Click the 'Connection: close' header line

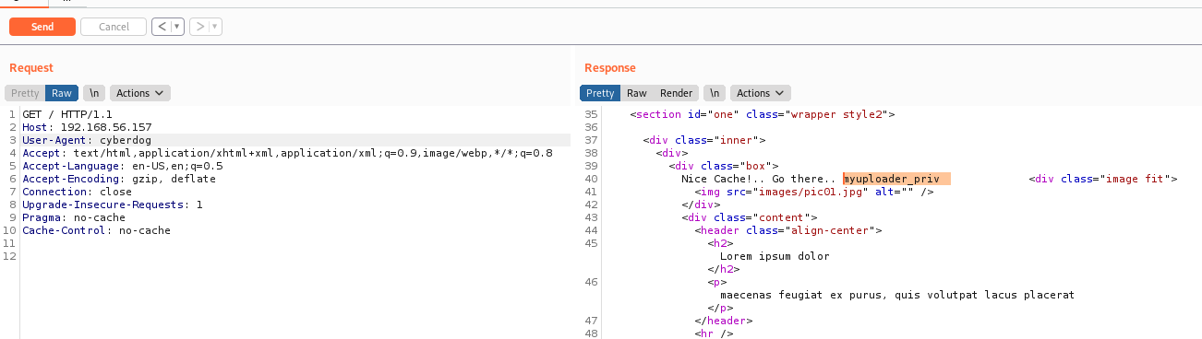(77, 192)
